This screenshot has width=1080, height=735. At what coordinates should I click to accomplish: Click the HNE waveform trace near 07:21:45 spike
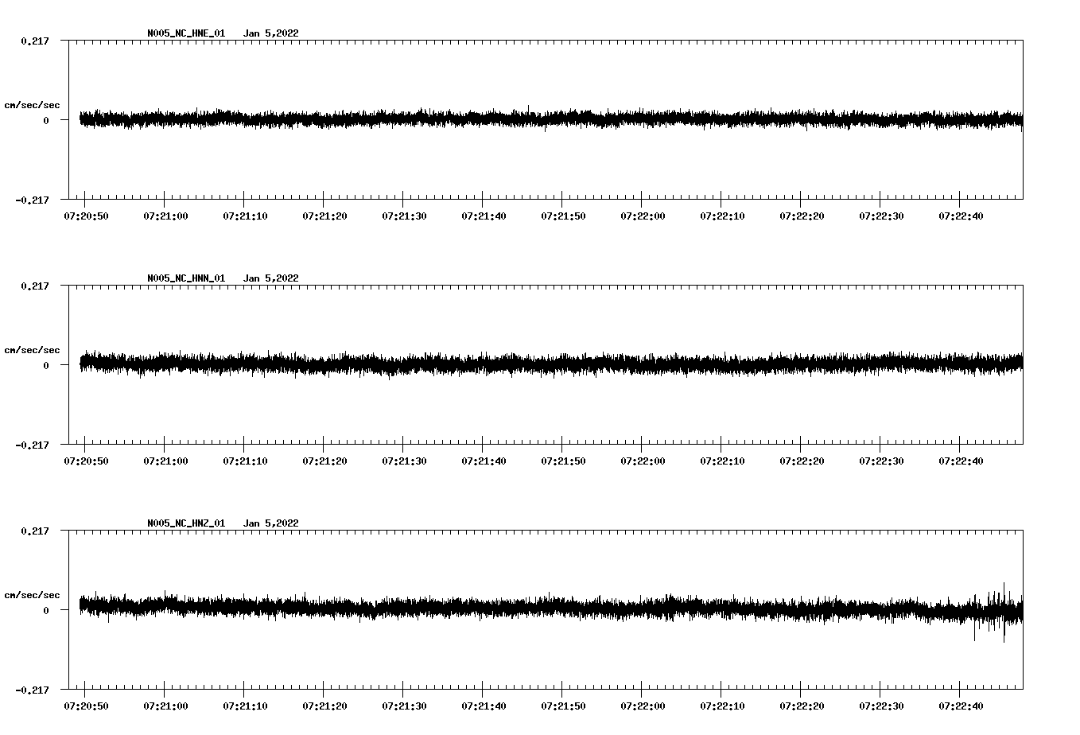528,118
